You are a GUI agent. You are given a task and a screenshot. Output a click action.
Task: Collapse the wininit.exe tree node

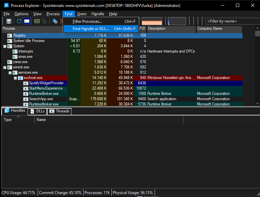pos(5,67)
